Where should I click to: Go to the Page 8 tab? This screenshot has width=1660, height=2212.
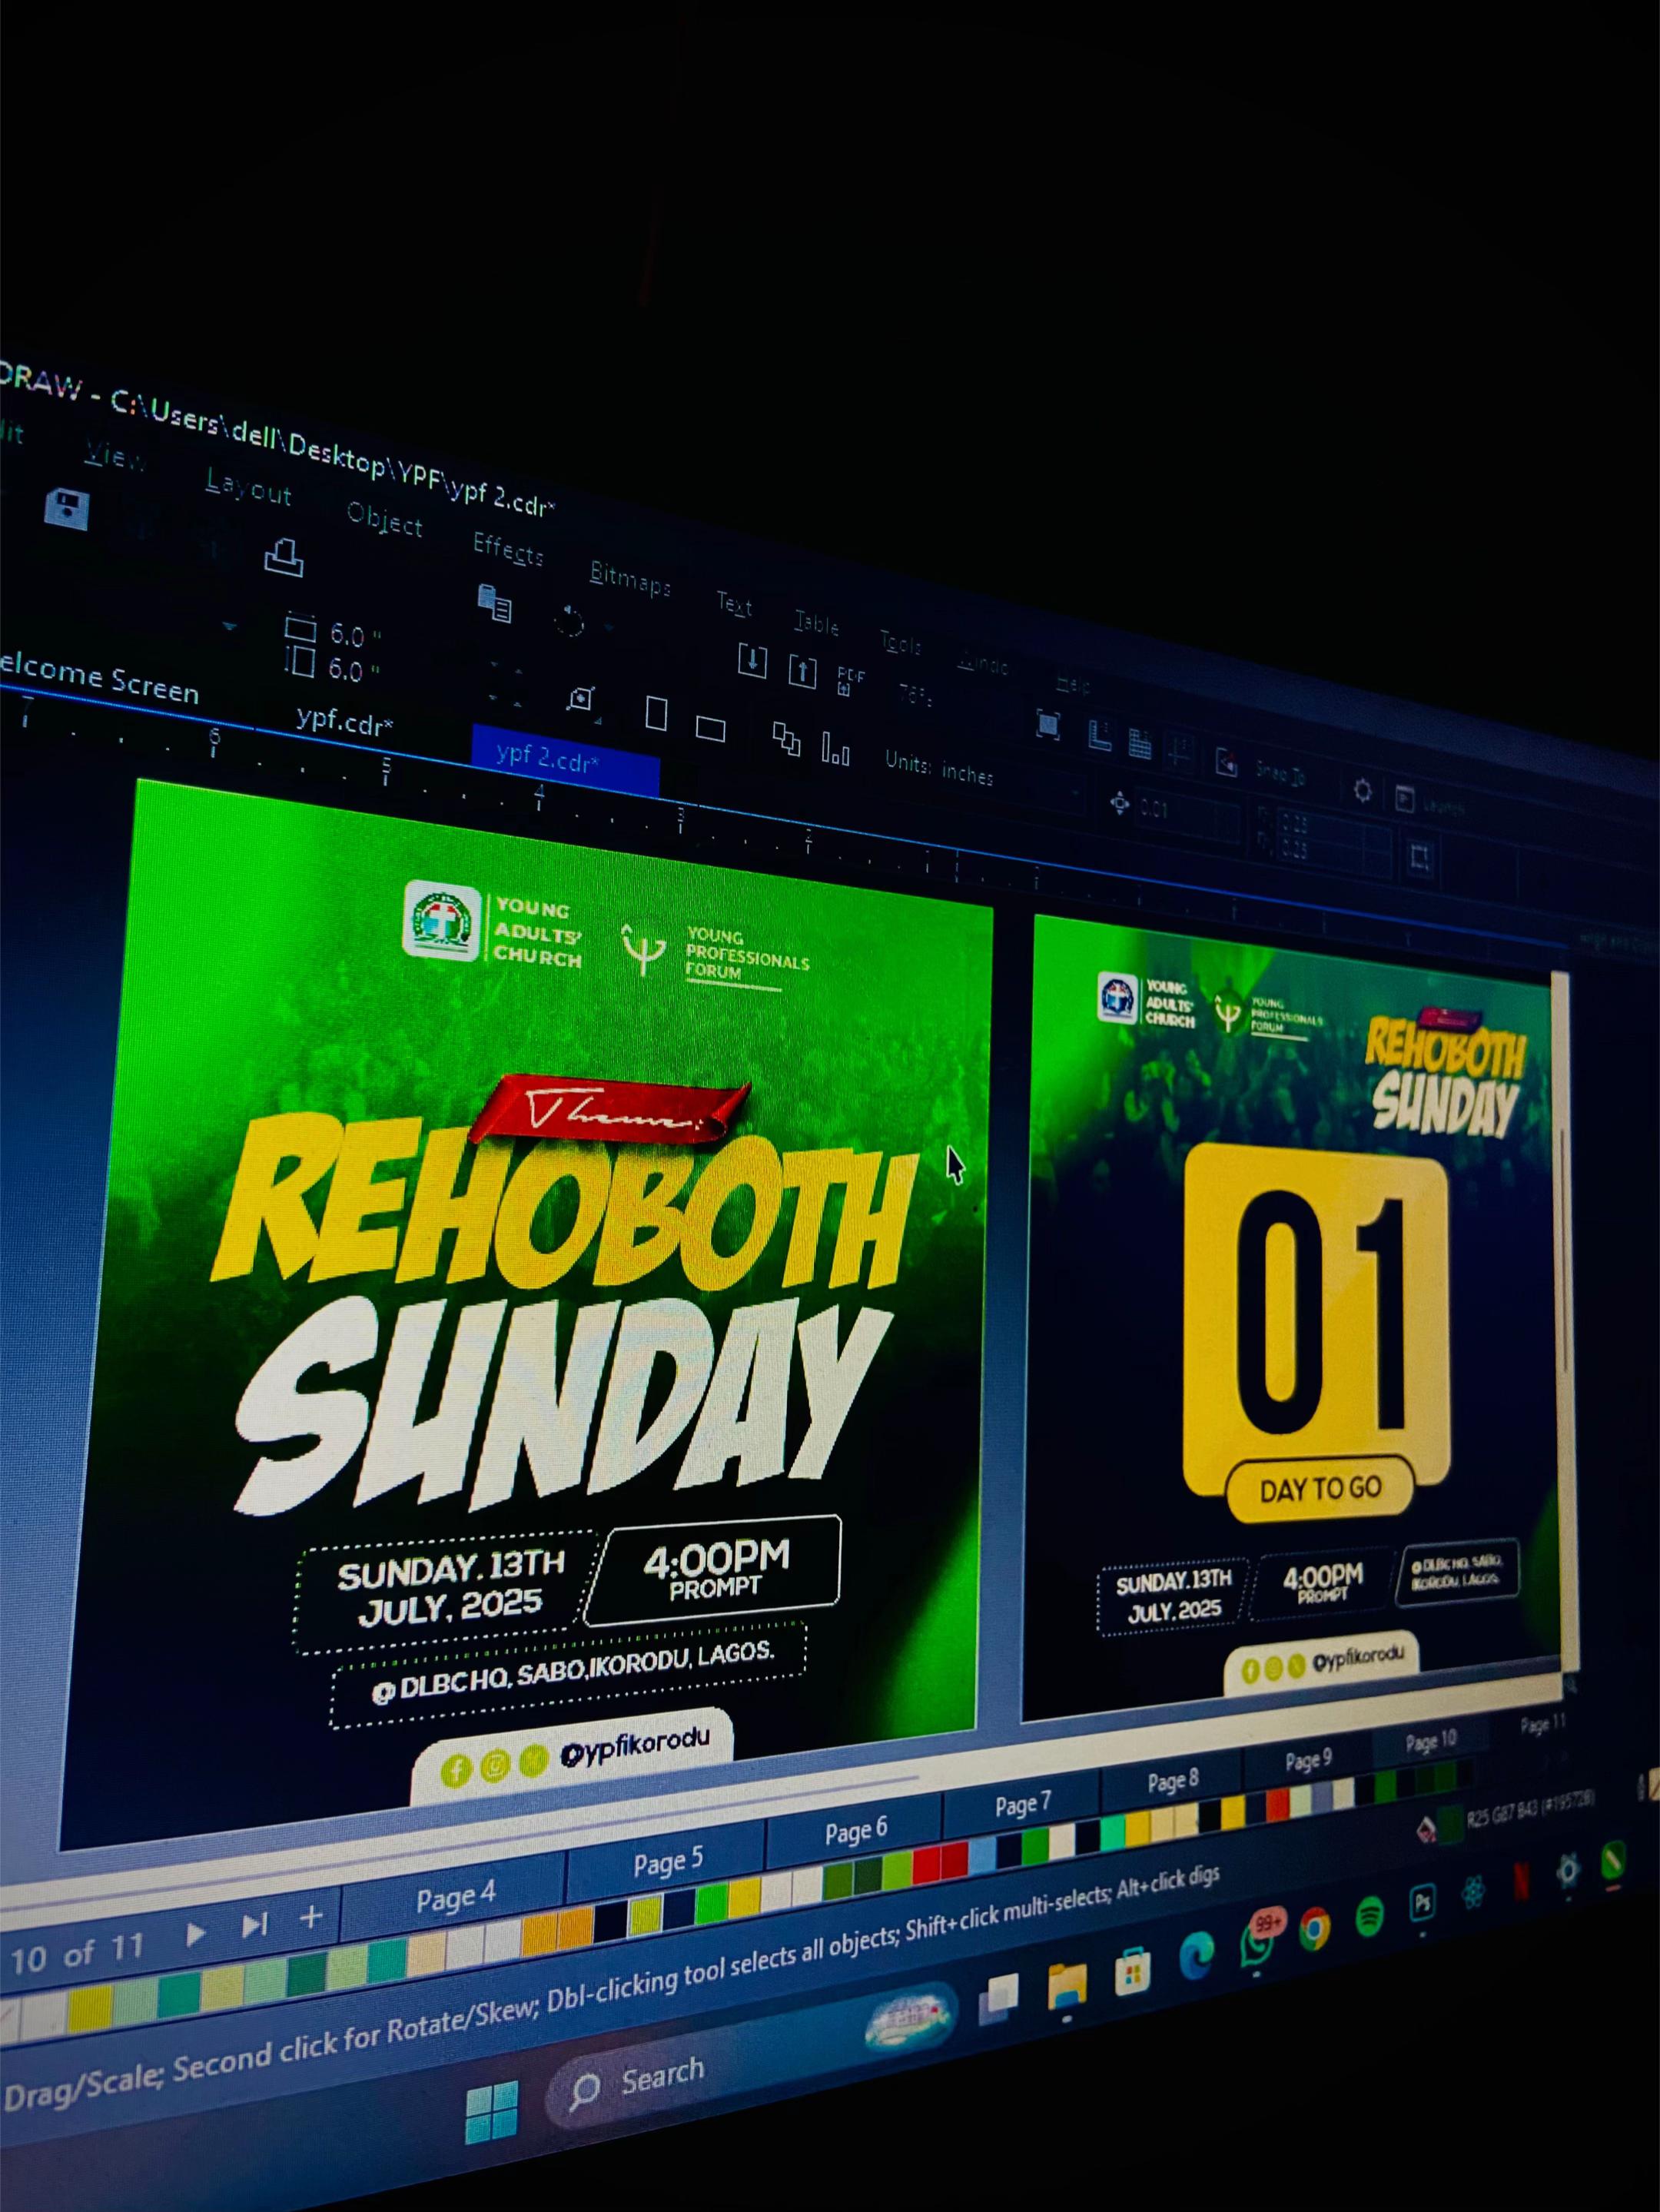tap(1173, 1781)
